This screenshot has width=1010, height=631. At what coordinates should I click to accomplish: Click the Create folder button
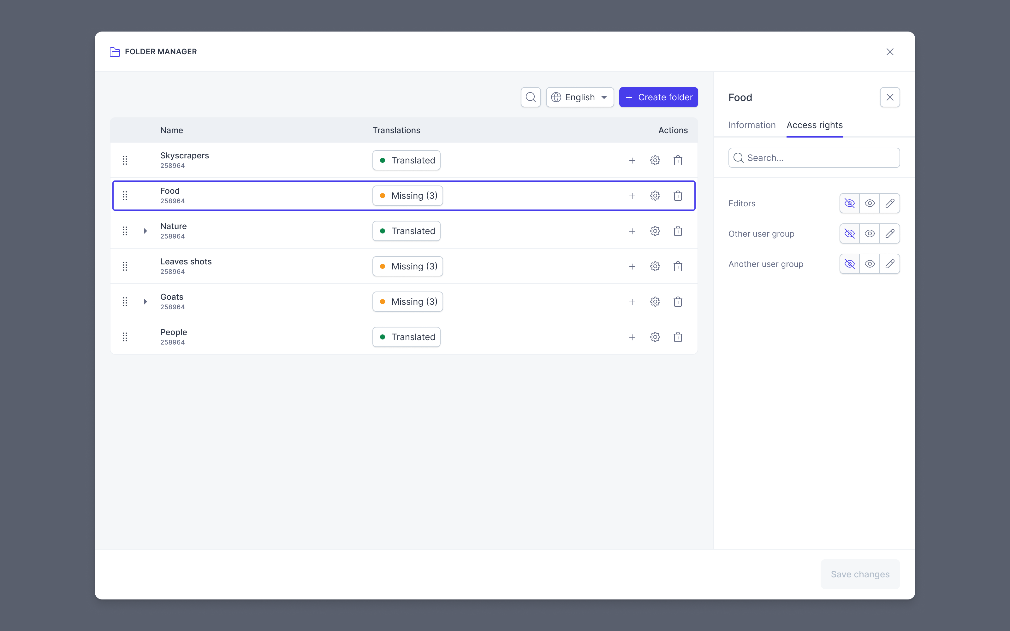pyautogui.click(x=659, y=97)
